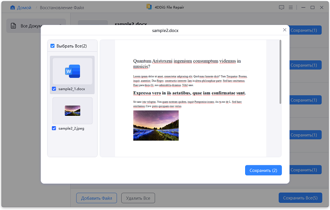The image size is (330, 210).
Task: Click the Все Докум sidebar tab
Action: (36, 26)
